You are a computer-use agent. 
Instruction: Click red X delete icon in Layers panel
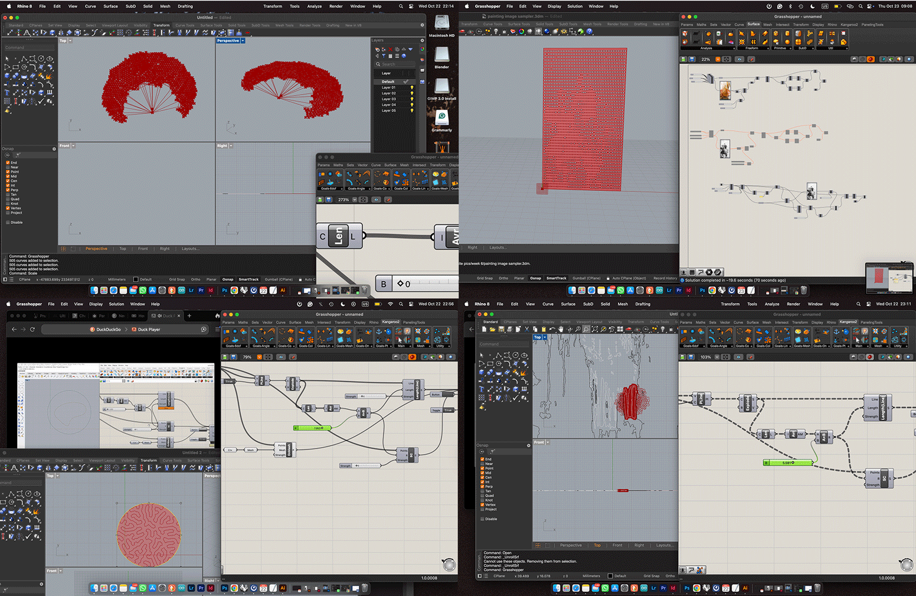point(390,48)
